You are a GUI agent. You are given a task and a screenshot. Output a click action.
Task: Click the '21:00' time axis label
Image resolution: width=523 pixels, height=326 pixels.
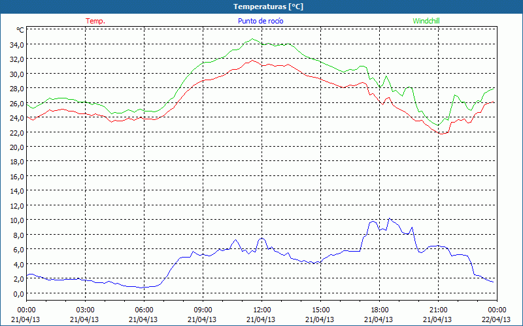coord(438,310)
